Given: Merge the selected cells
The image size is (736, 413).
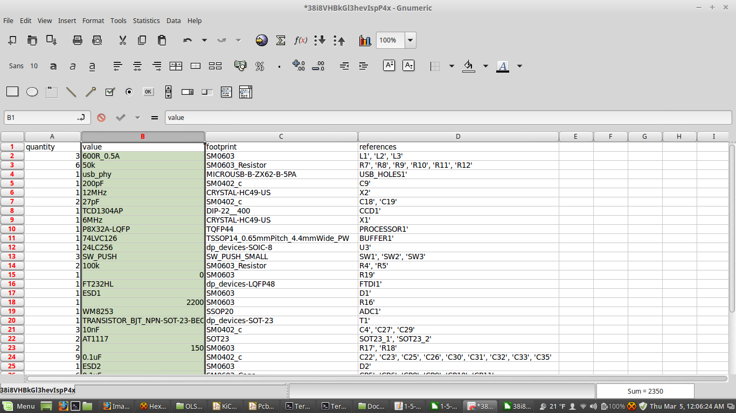Looking at the screenshot, I should click(196, 66).
